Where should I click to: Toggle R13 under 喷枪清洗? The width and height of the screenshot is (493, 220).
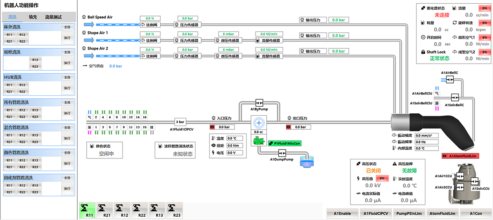click(35, 60)
